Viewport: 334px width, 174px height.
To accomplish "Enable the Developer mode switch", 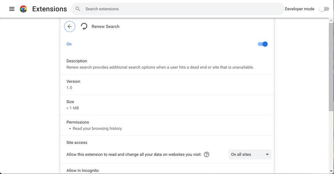I will [324, 9].
